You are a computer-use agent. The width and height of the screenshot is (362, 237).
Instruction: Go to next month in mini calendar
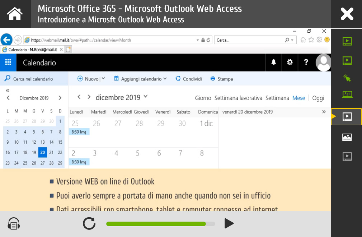(60, 98)
